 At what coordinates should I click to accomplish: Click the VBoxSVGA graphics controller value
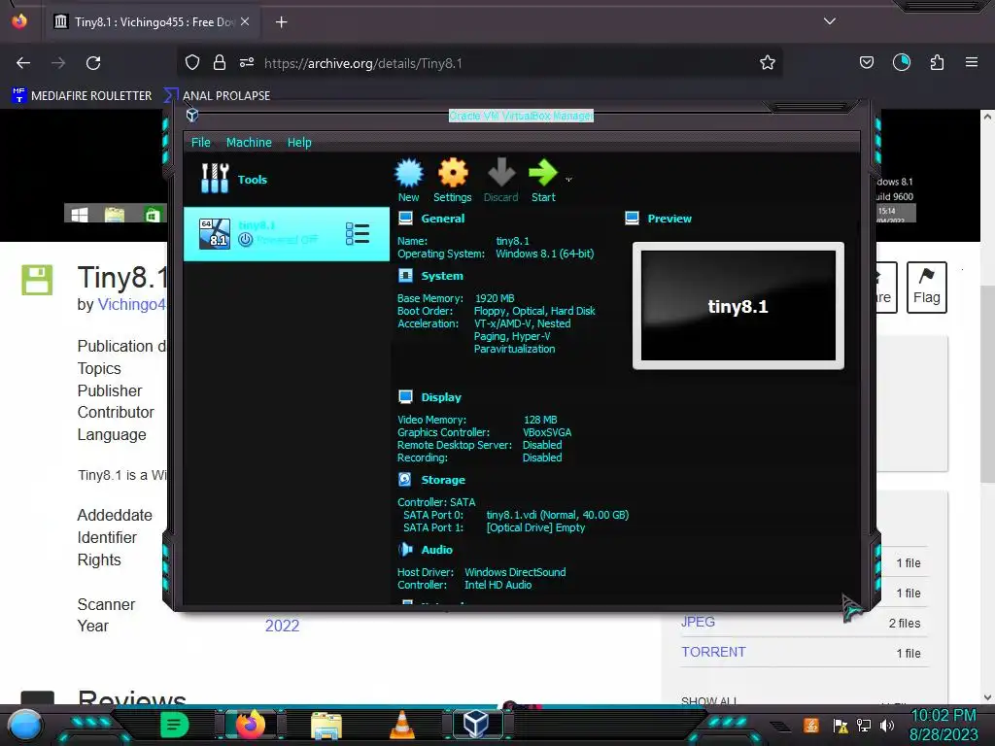547,432
